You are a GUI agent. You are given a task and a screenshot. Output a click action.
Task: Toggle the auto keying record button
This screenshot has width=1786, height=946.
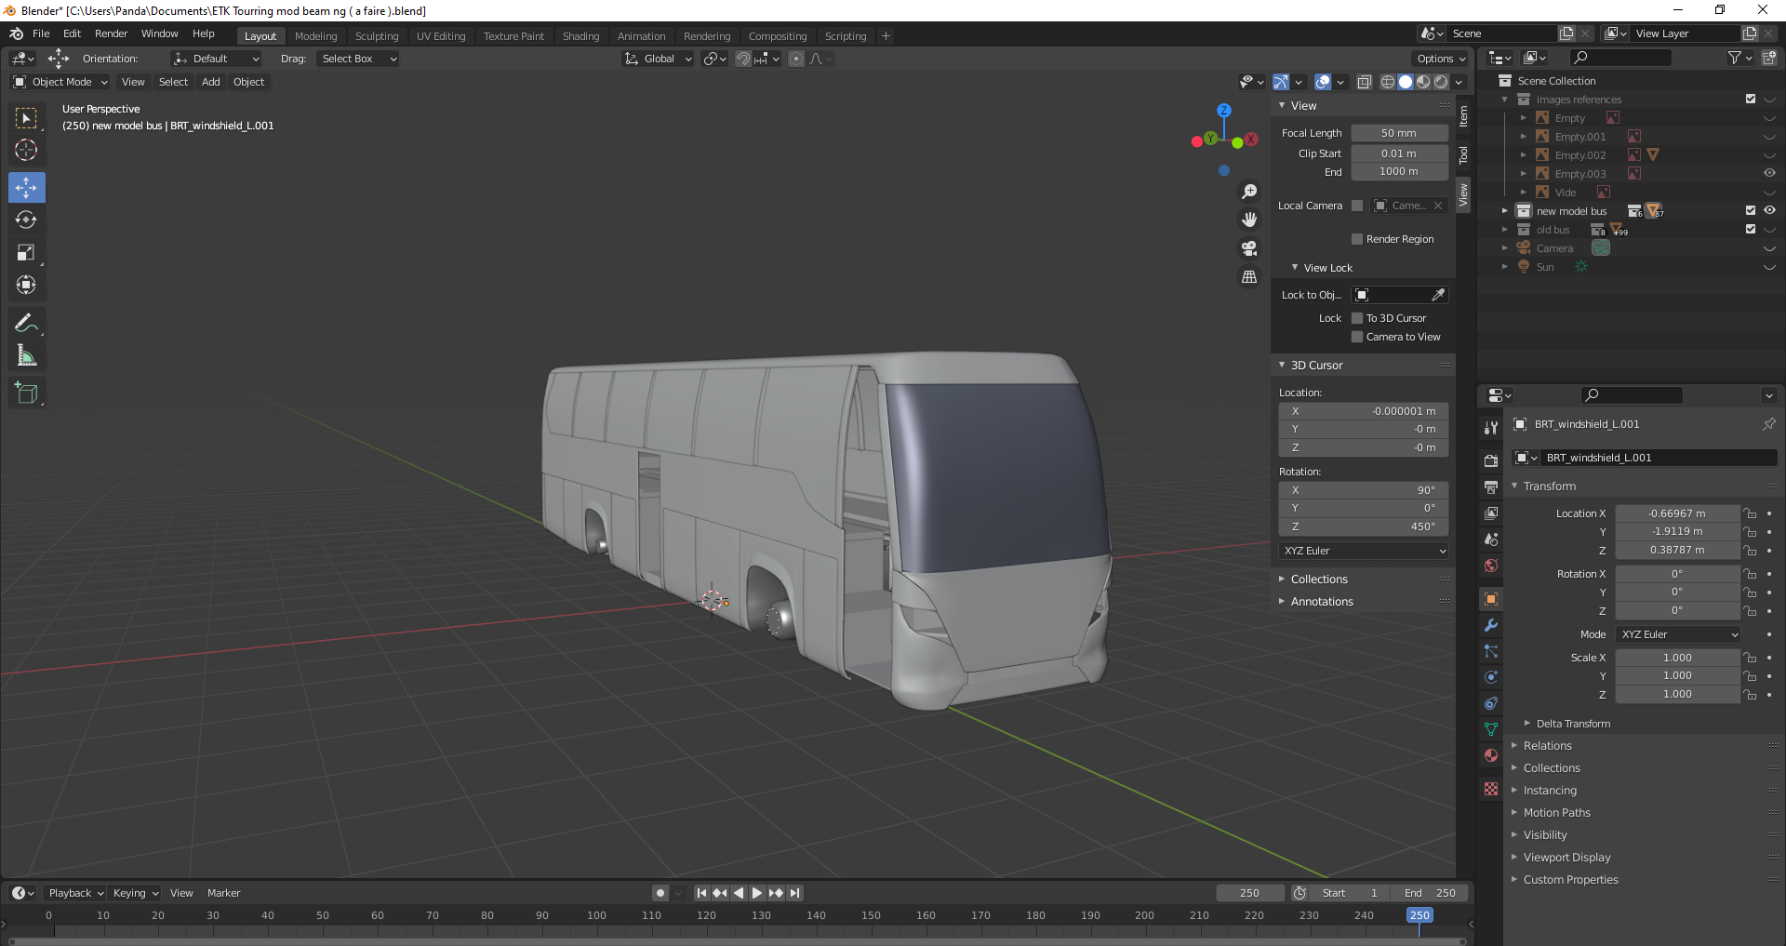(660, 893)
